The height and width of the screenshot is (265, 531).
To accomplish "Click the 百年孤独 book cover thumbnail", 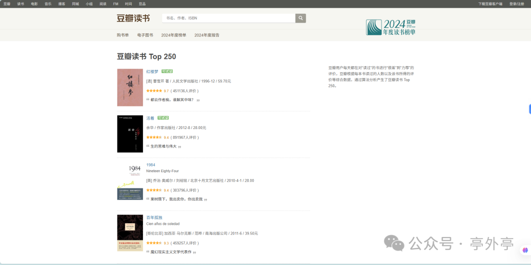I will 130,233.
